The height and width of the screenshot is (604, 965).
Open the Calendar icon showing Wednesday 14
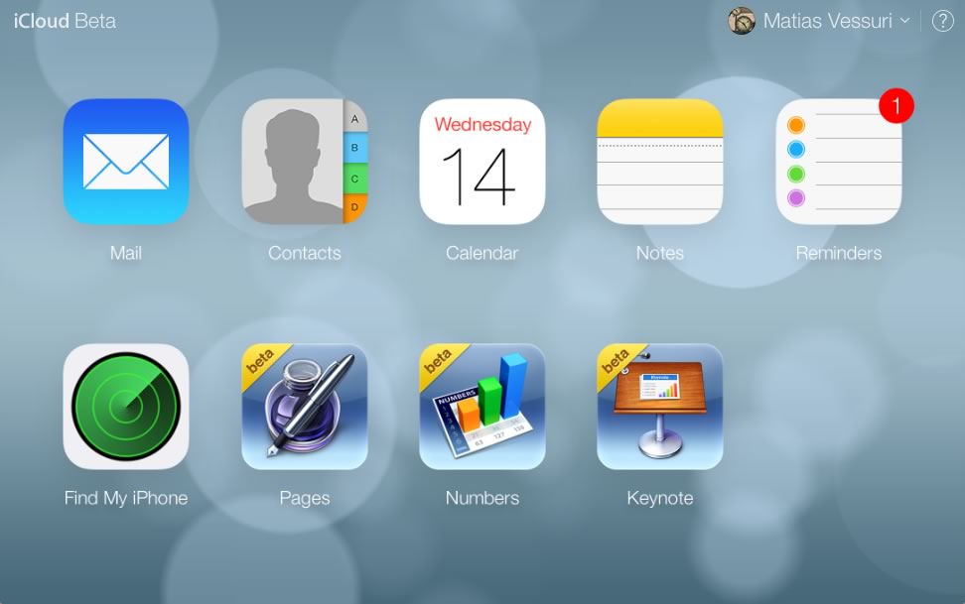tap(482, 161)
